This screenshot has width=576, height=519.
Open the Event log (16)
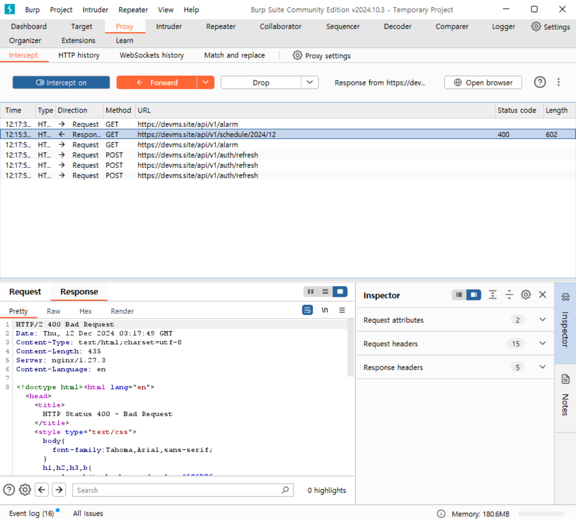pyautogui.click(x=32, y=513)
